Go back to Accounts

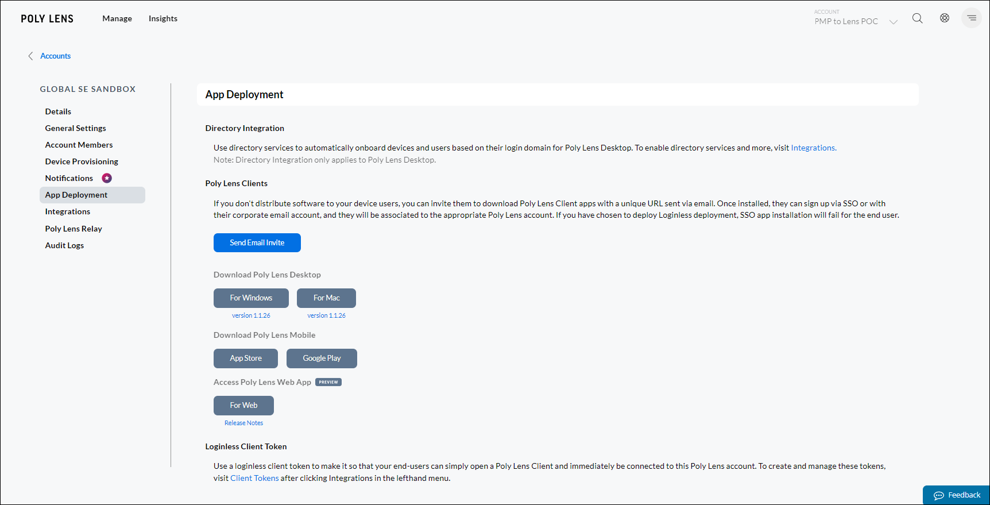55,56
